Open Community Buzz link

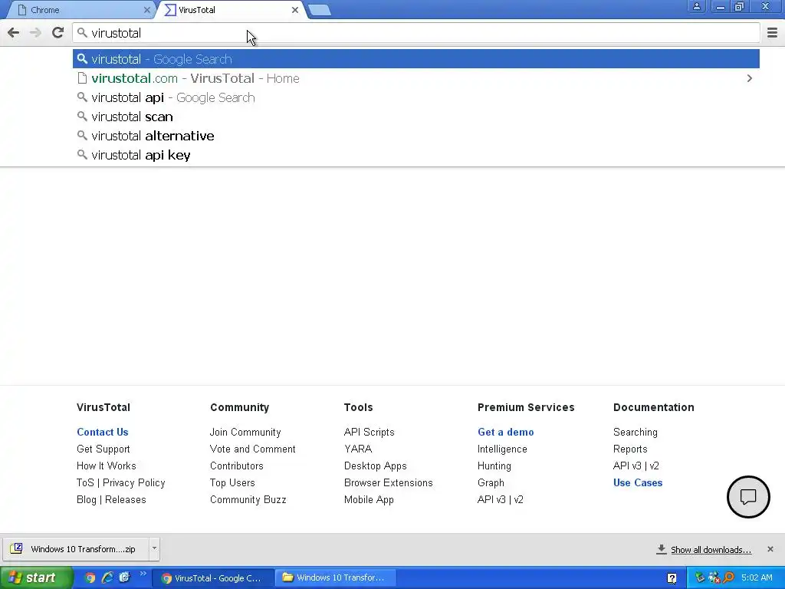[248, 500]
